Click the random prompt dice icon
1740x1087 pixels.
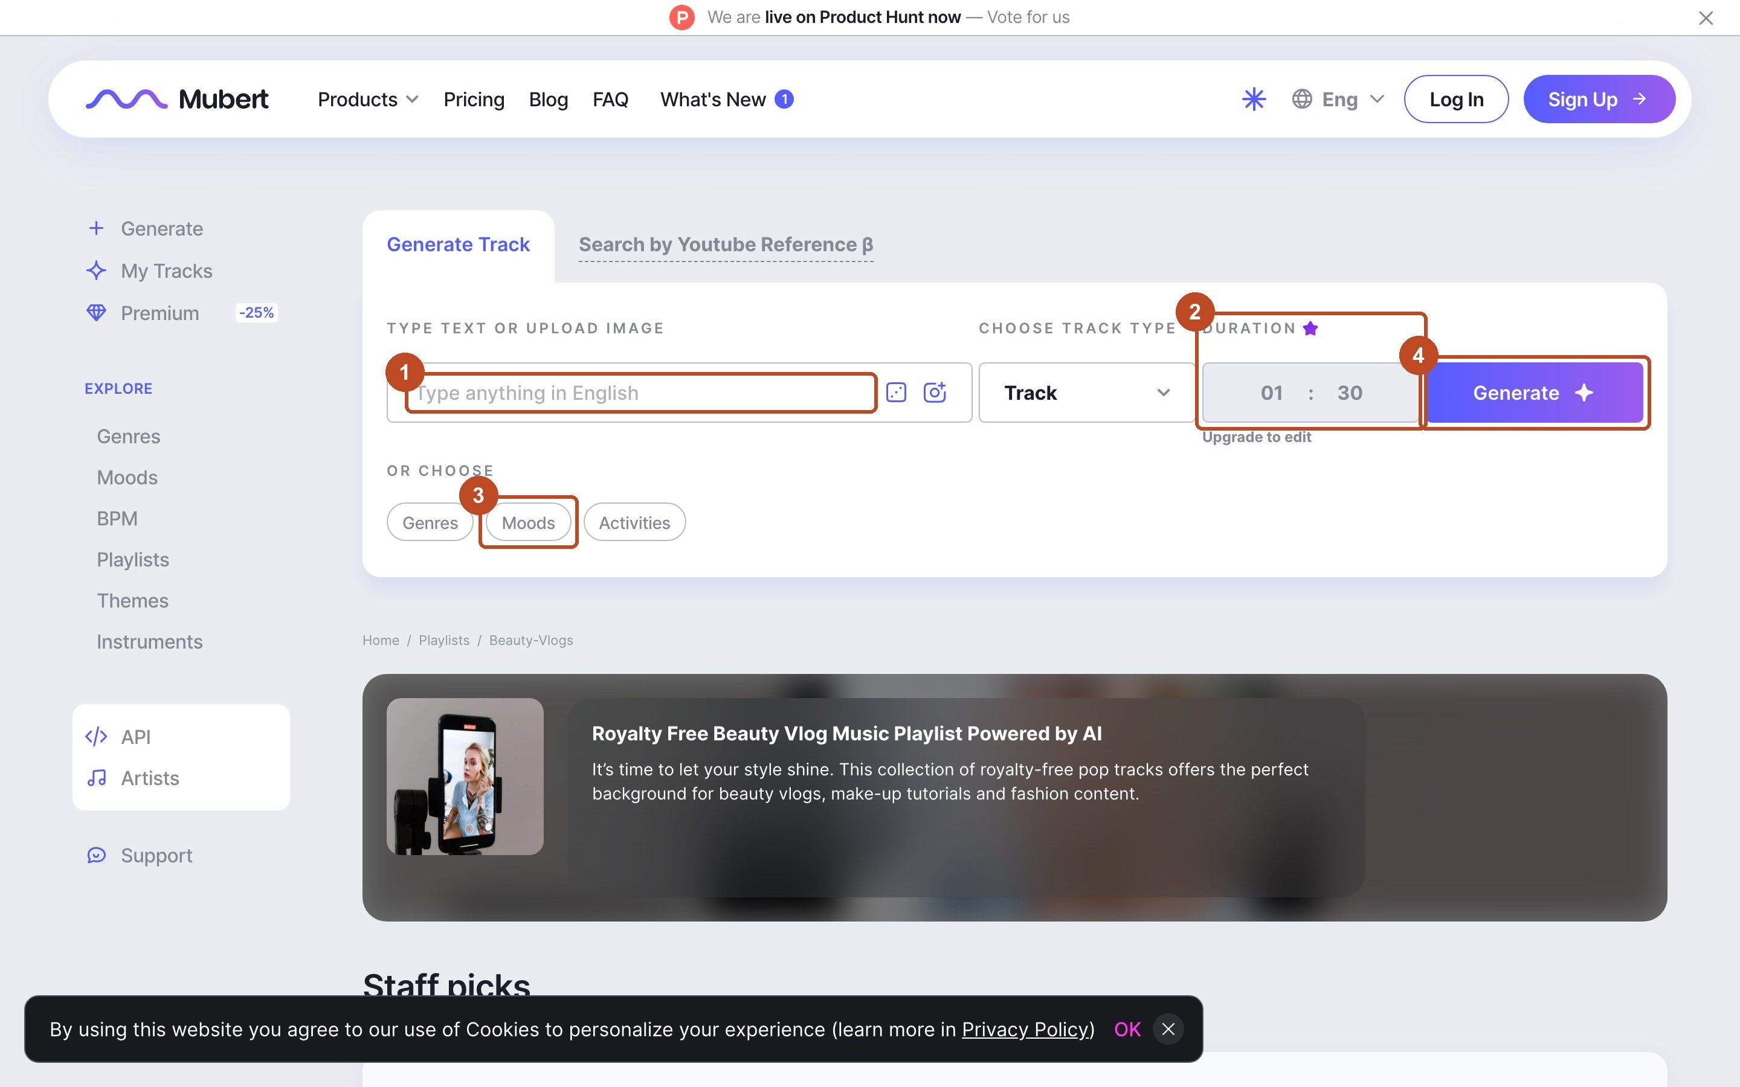click(x=896, y=393)
